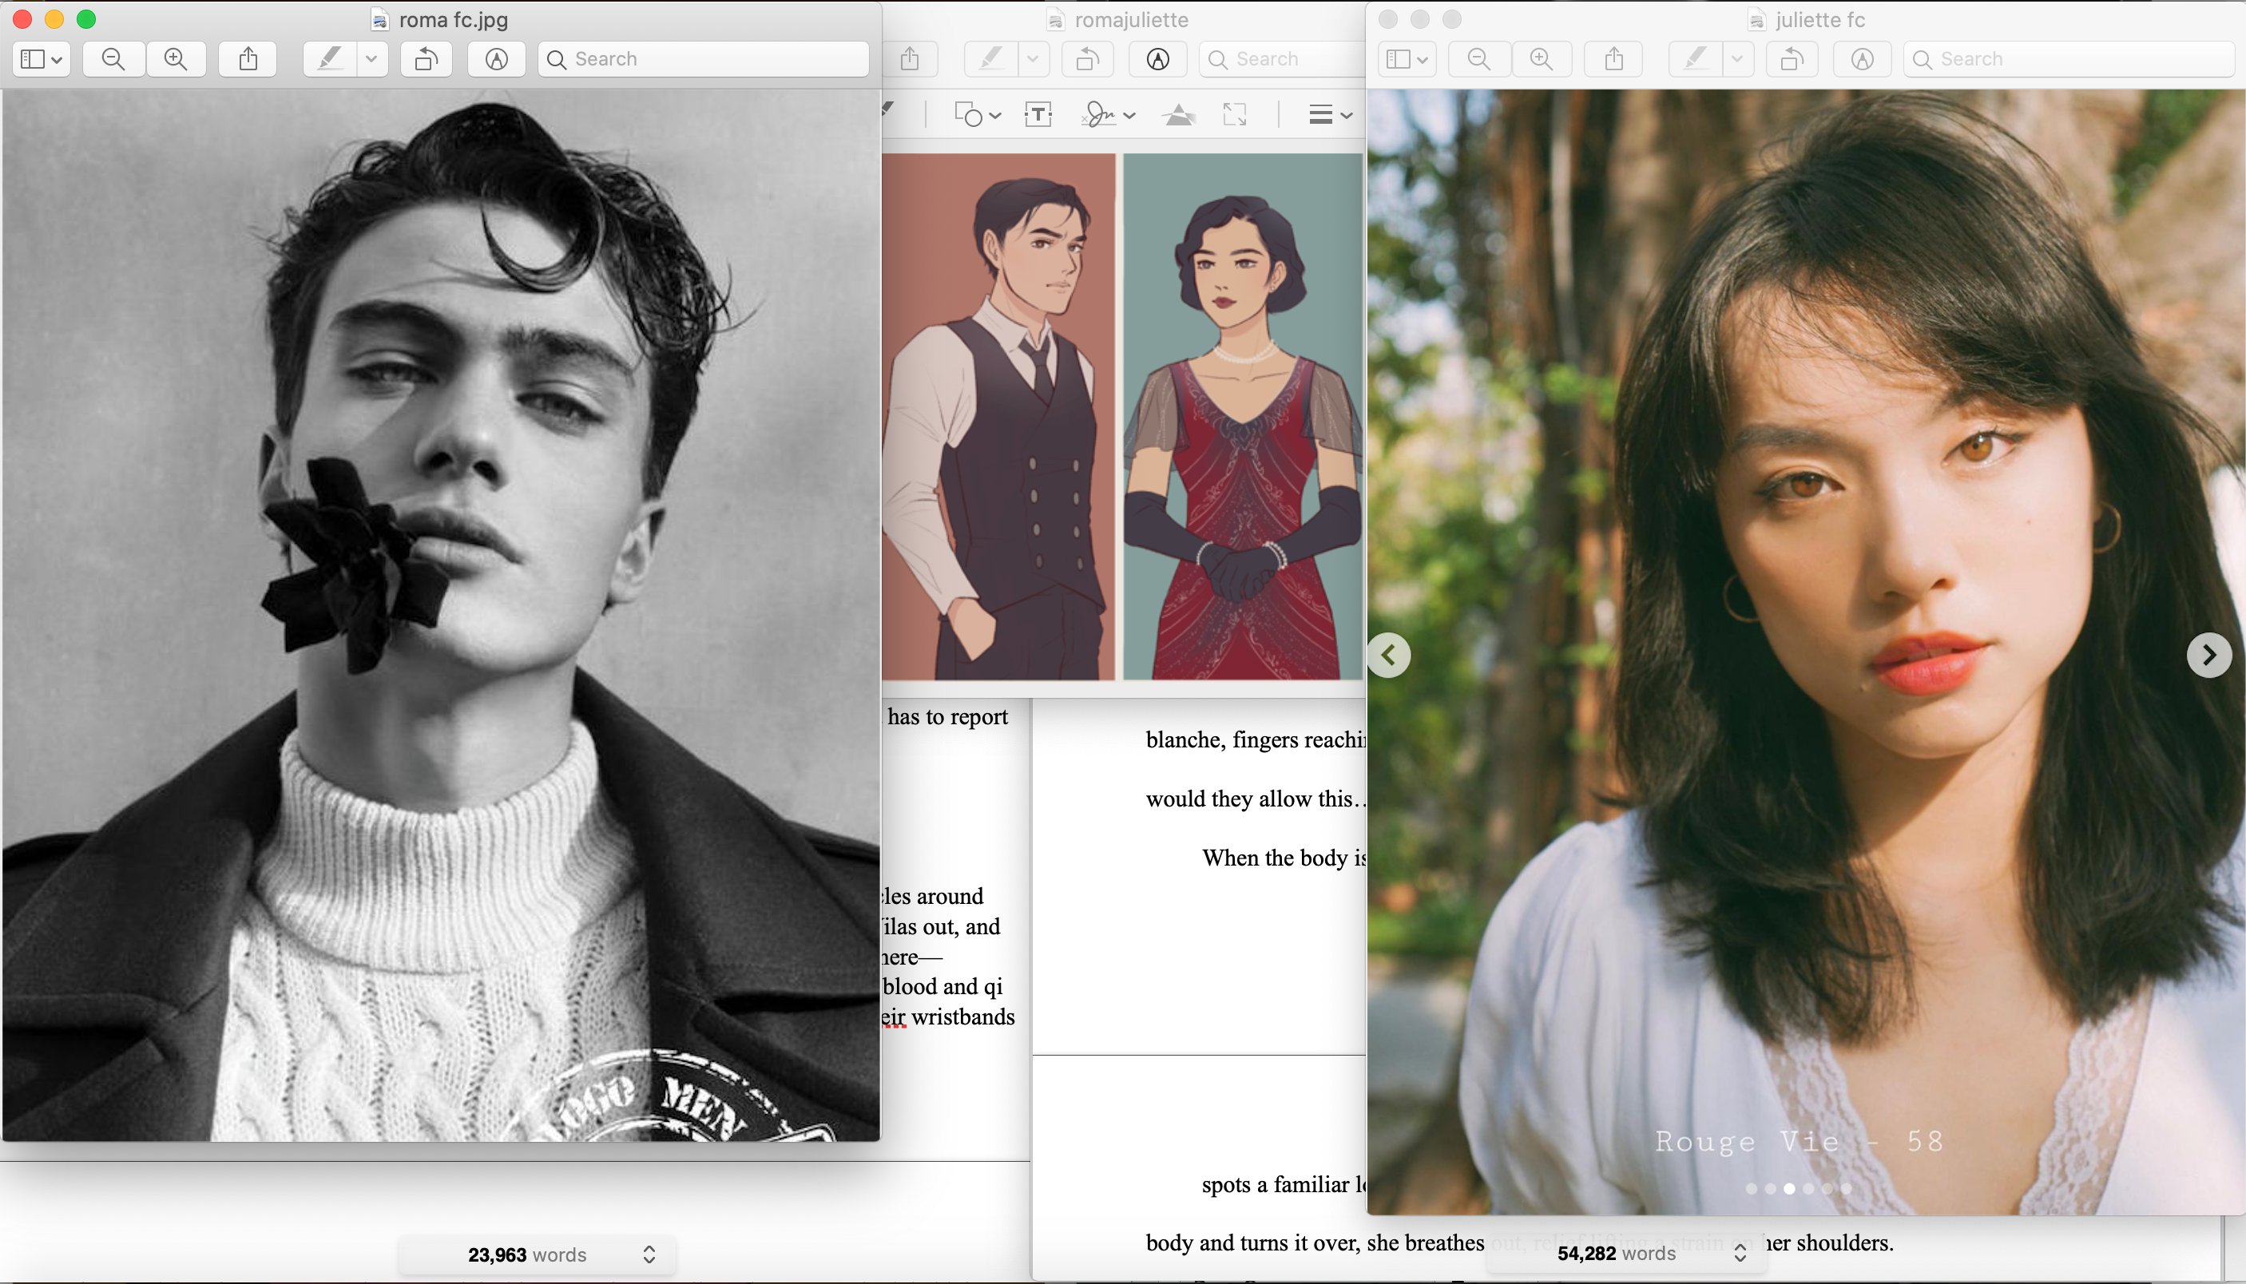Click the 23,963 words count stepper
The width and height of the screenshot is (2246, 1284).
click(x=649, y=1254)
